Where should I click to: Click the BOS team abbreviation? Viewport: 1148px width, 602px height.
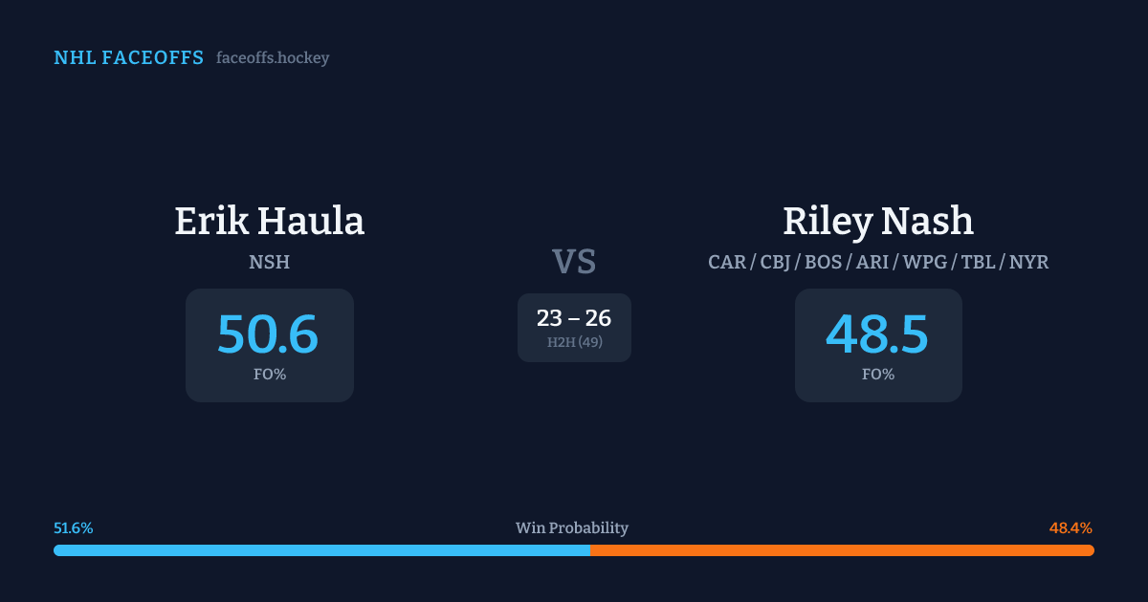click(x=824, y=262)
